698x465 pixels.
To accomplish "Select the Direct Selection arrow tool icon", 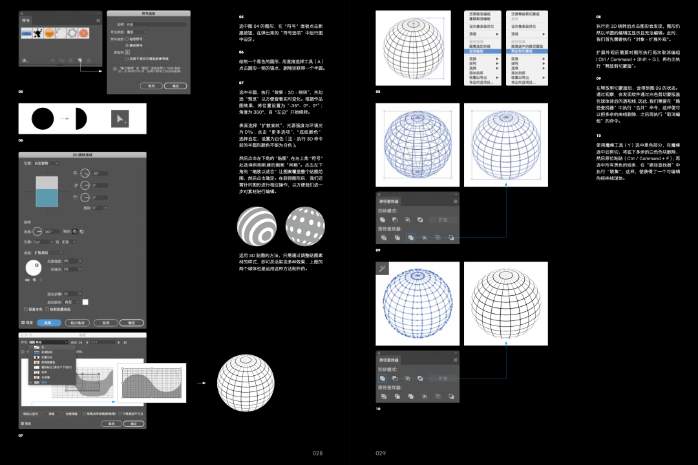I will 120,119.
